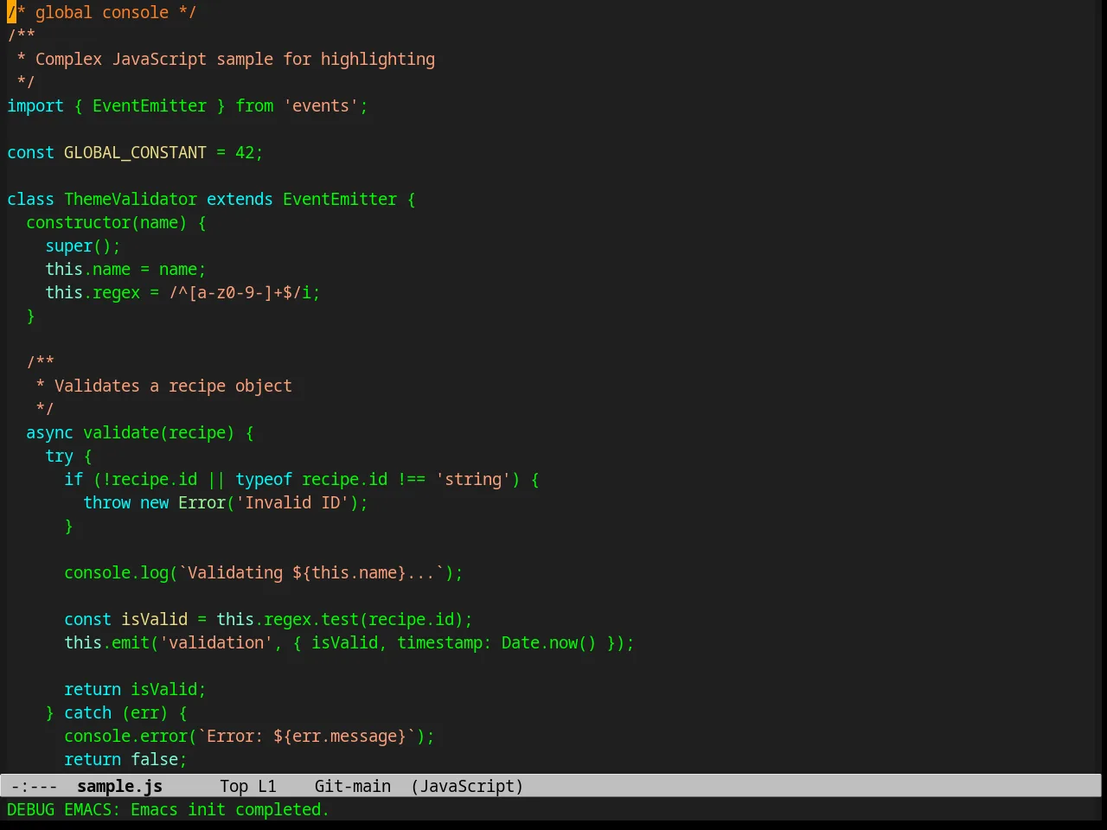Click the JavaScript major mode indicator
The width and height of the screenshot is (1107, 830).
(467, 786)
